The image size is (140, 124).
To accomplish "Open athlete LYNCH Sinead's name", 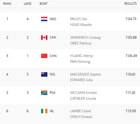I will (81, 117).
